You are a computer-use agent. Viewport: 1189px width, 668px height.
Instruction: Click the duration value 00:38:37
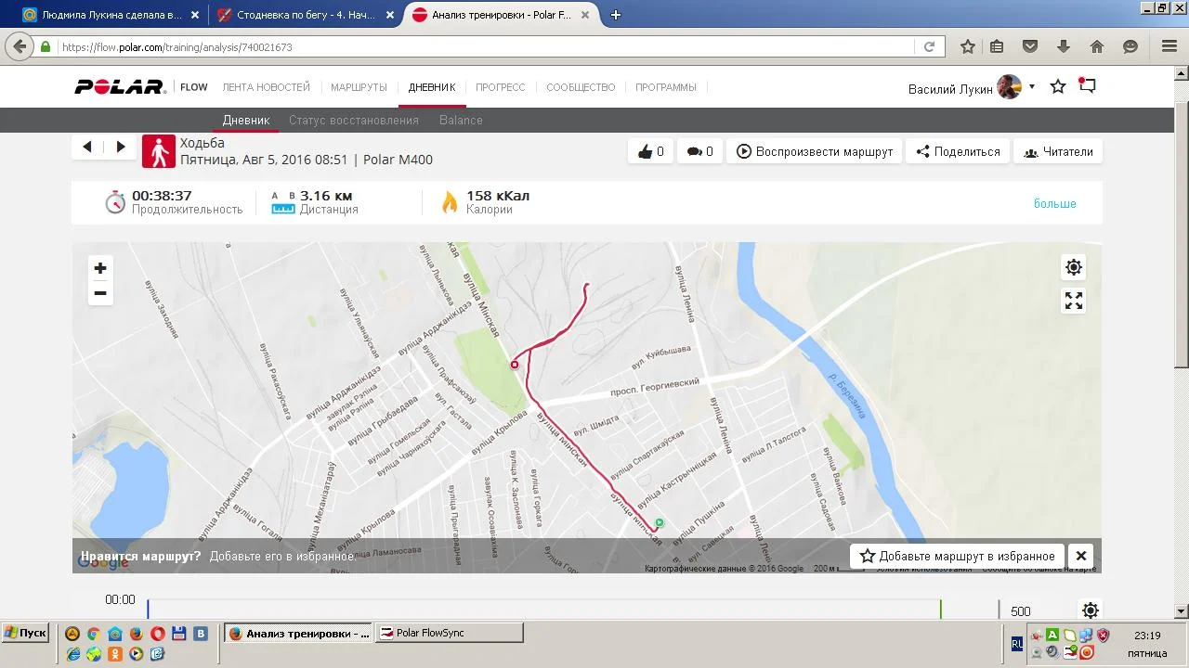tap(162, 196)
